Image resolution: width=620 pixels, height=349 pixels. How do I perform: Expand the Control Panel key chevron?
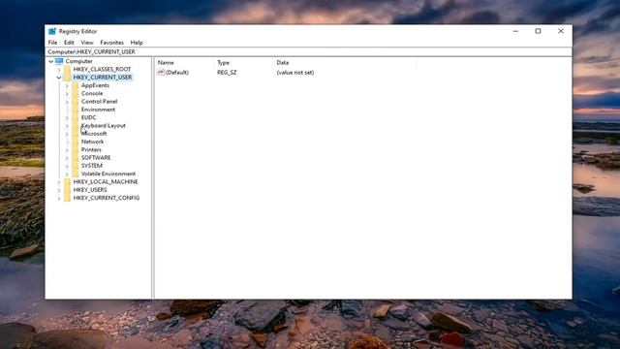(67, 102)
